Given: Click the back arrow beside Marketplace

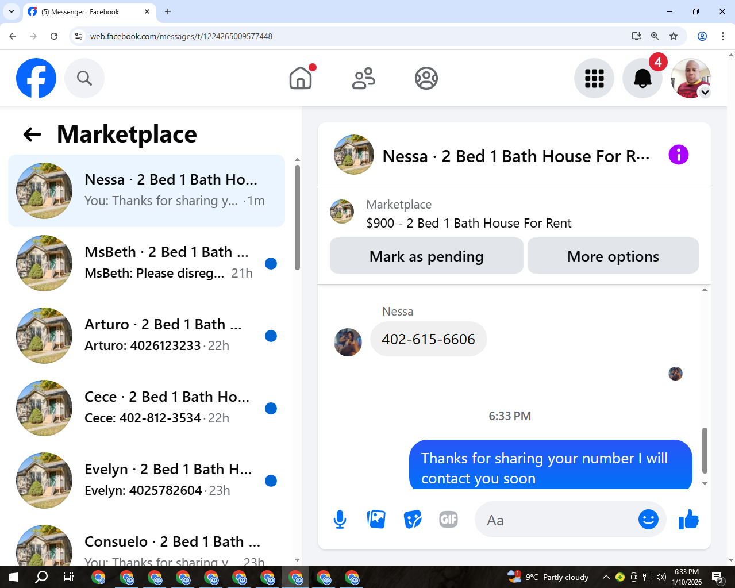Looking at the screenshot, I should click(32, 134).
